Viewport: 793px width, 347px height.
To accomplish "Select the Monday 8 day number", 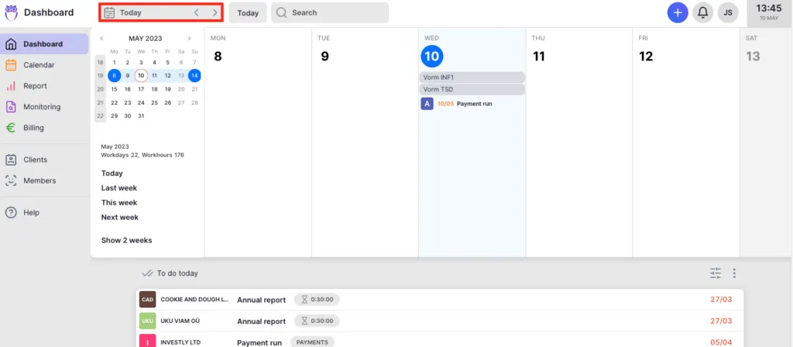I will tap(218, 56).
